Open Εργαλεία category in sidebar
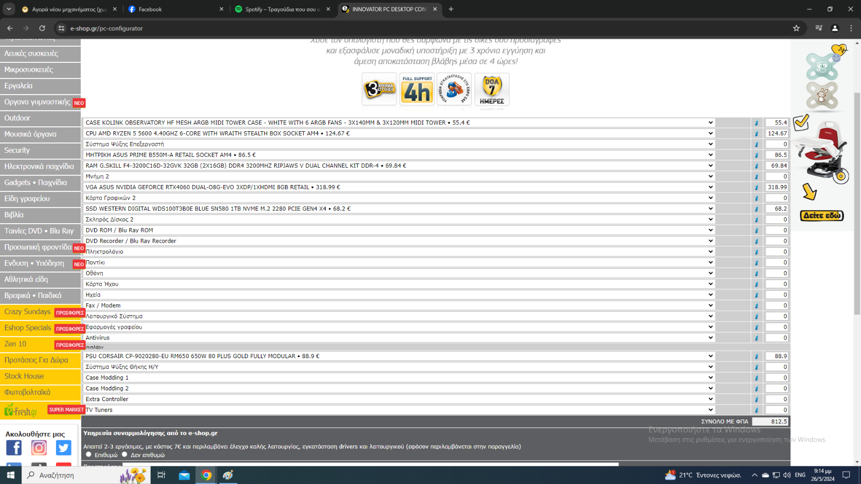 tap(40, 86)
